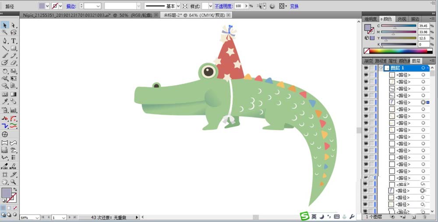Hide 图层 1 using its eye icon
The height and width of the screenshot is (222, 438).
point(366,68)
